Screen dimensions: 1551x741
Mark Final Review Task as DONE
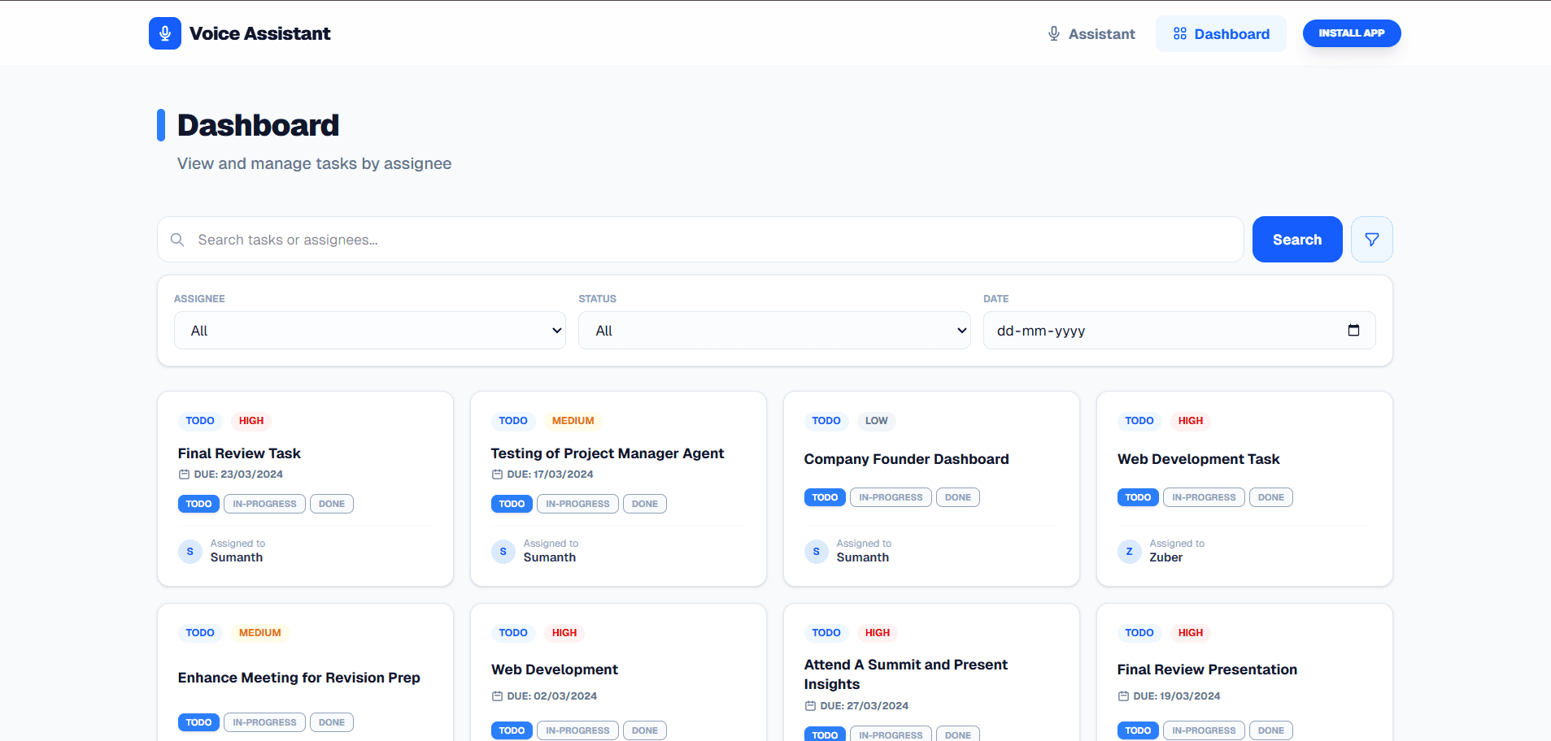(x=331, y=503)
